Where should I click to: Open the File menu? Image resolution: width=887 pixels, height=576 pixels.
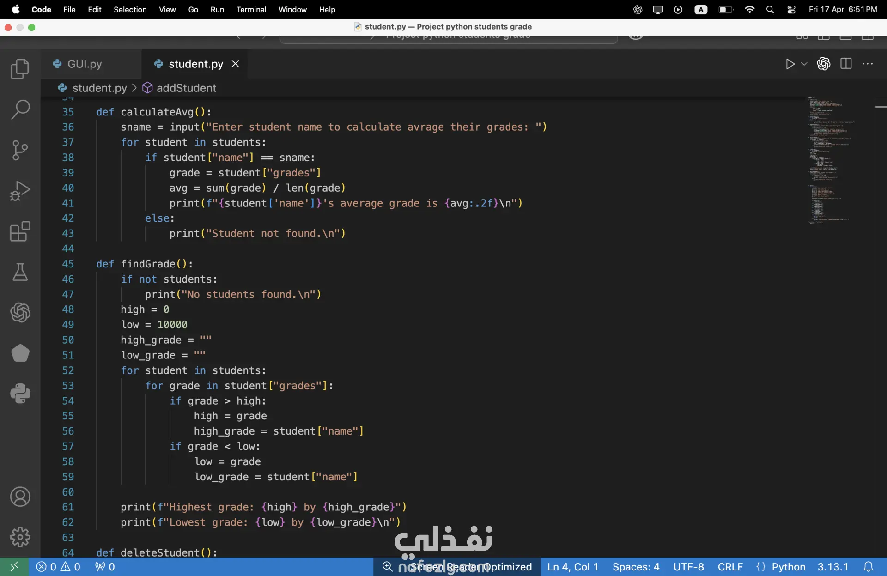coord(69,9)
